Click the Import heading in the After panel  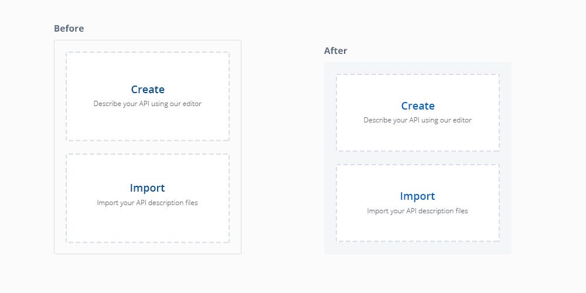coord(417,196)
